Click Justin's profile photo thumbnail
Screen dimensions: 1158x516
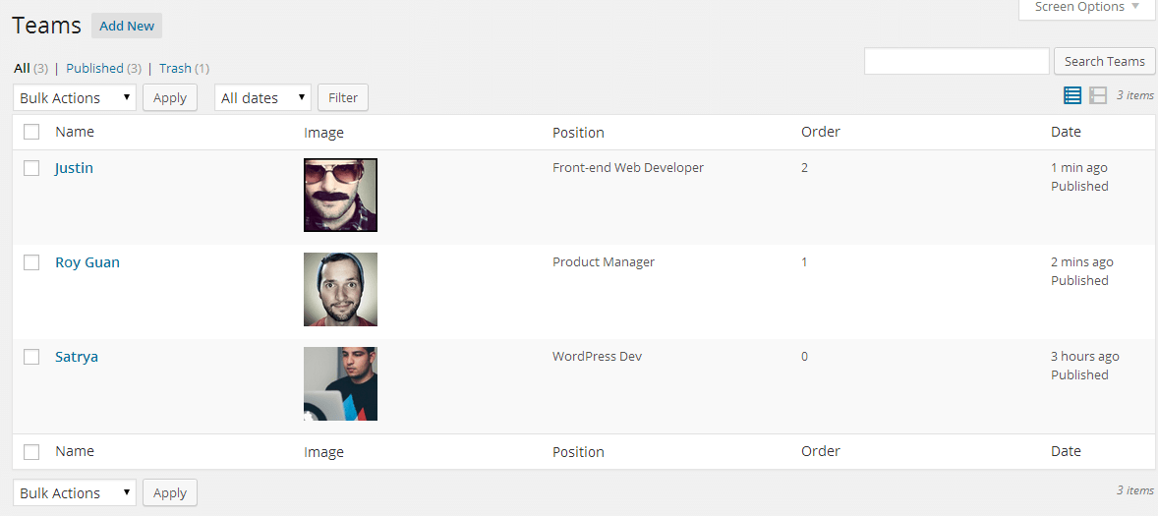340,196
